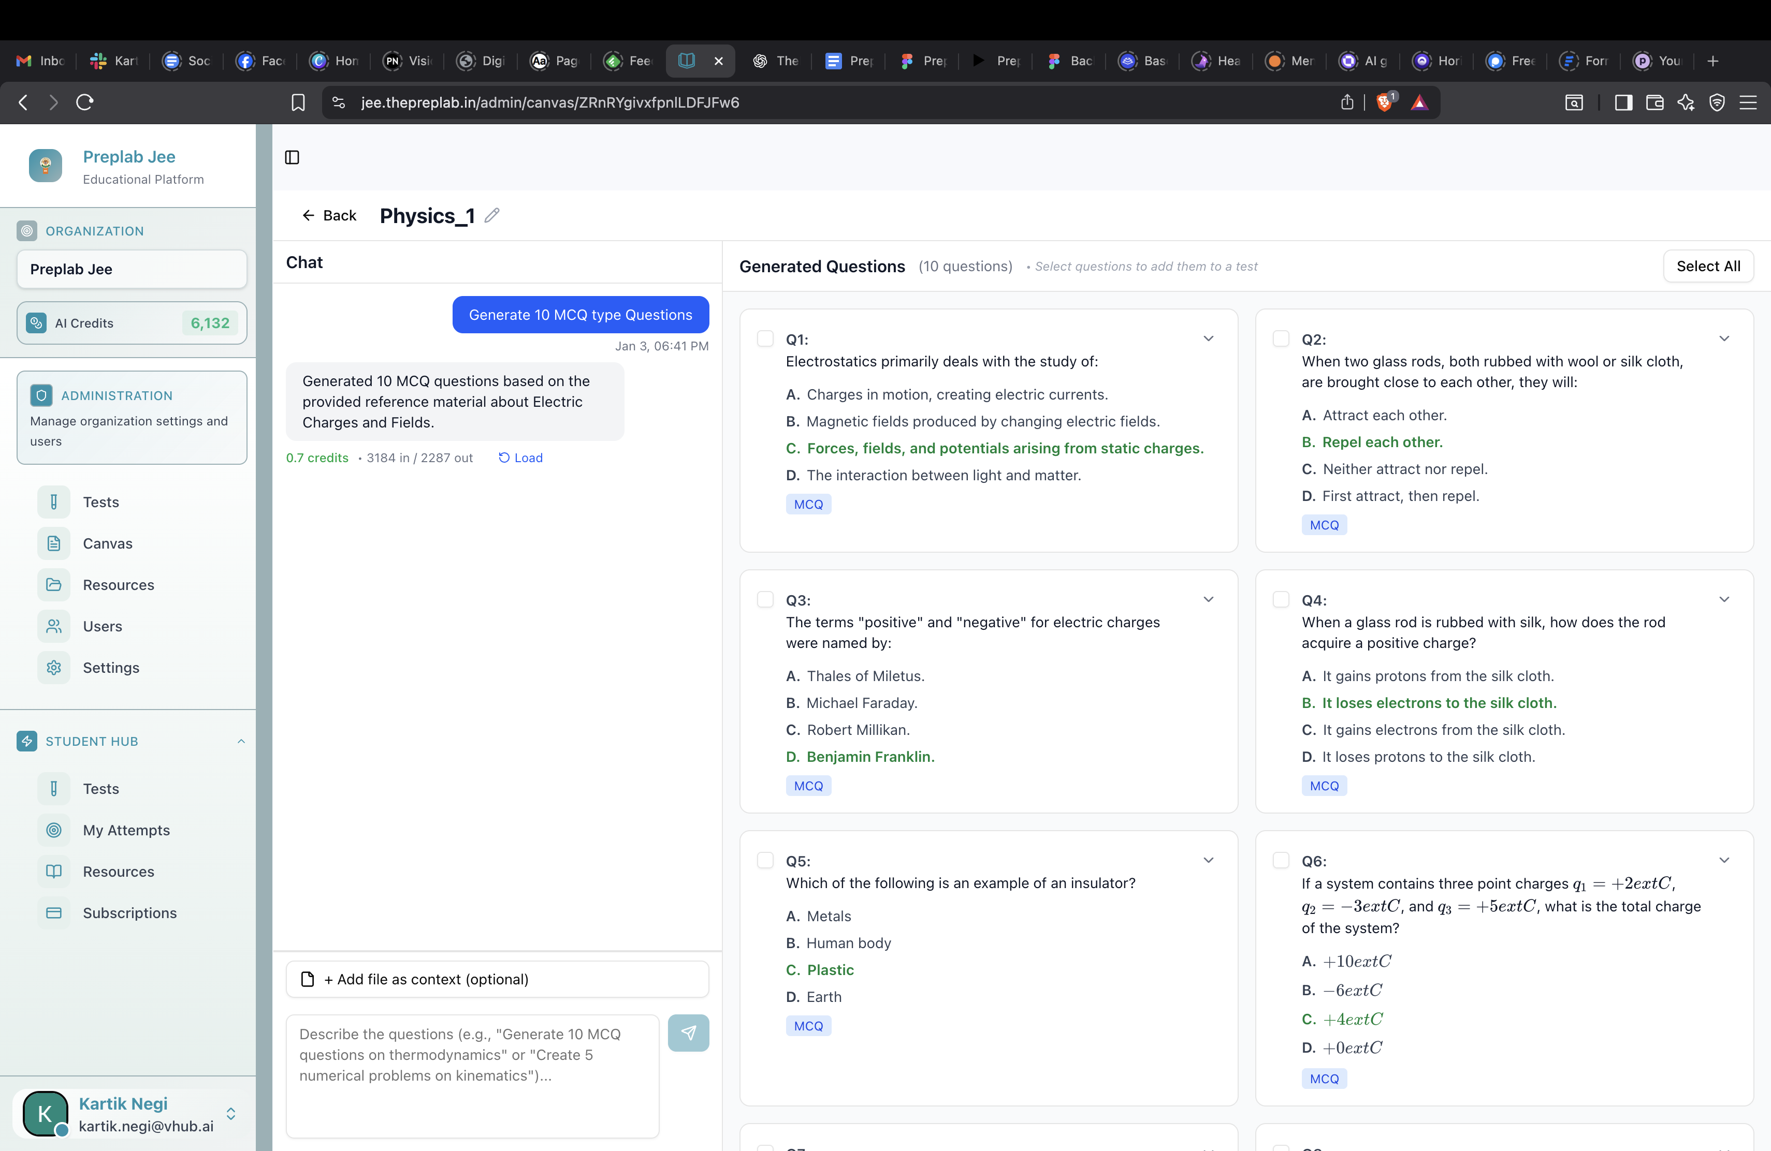Reload the page in the browser
This screenshot has width=1771, height=1151.
tap(85, 102)
